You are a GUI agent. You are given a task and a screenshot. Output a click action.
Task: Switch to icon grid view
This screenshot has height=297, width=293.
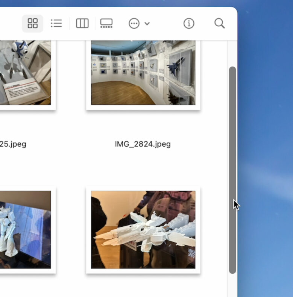(33, 24)
